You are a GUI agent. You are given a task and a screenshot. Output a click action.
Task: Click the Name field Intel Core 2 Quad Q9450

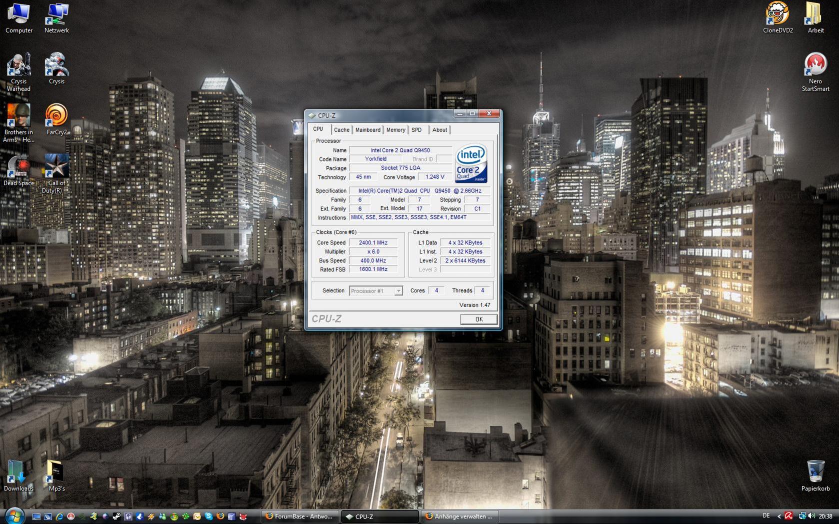point(400,150)
